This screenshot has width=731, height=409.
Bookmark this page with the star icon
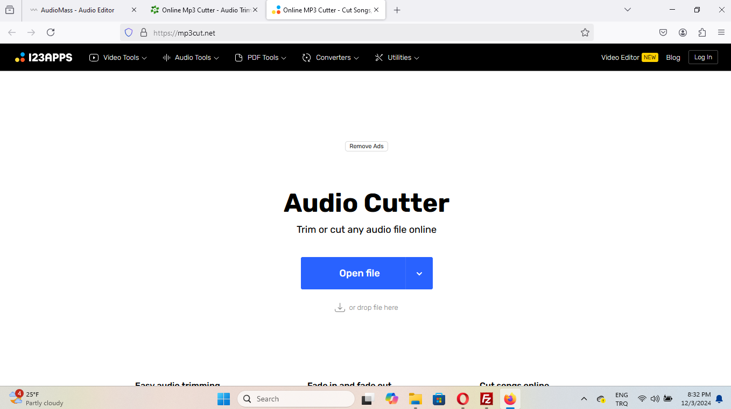point(585,33)
